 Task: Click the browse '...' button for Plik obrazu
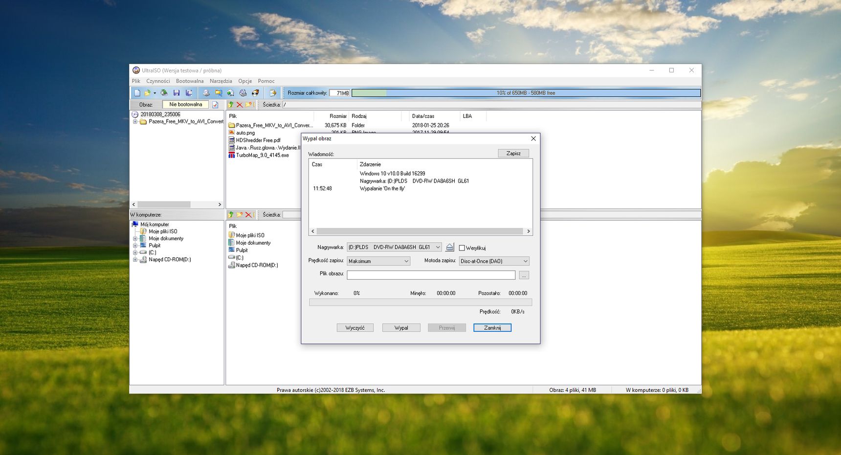pos(524,275)
